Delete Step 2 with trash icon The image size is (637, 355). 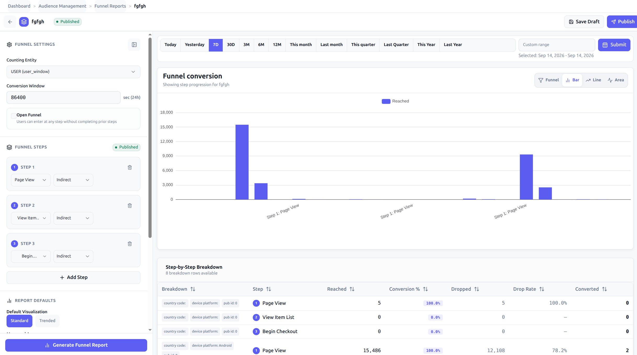click(x=130, y=205)
